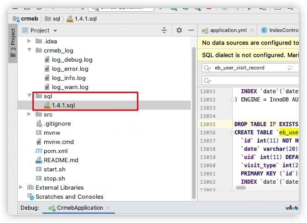The height and width of the screenshot is (223, 307).
Task: Click the log_debug.log file icon
Action: (47, 59)
